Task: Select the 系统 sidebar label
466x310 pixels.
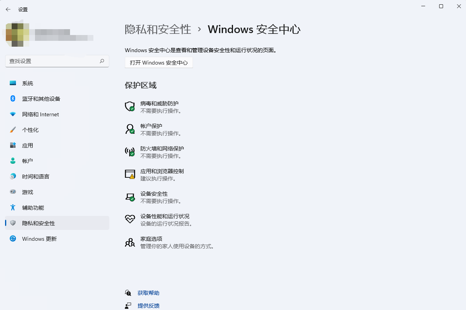Action: coord(28,84)
